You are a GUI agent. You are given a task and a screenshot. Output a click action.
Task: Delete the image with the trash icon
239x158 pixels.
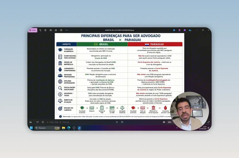[45, 30]
